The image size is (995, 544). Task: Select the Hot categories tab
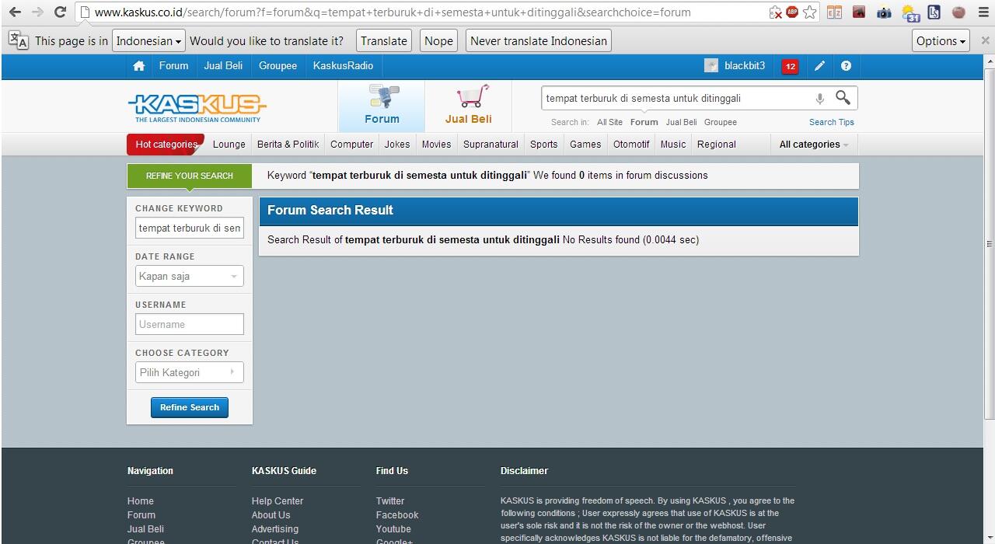166,145
